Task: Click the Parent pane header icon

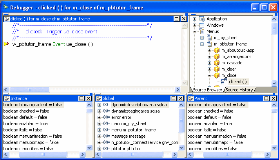Action: coord(191,98)
